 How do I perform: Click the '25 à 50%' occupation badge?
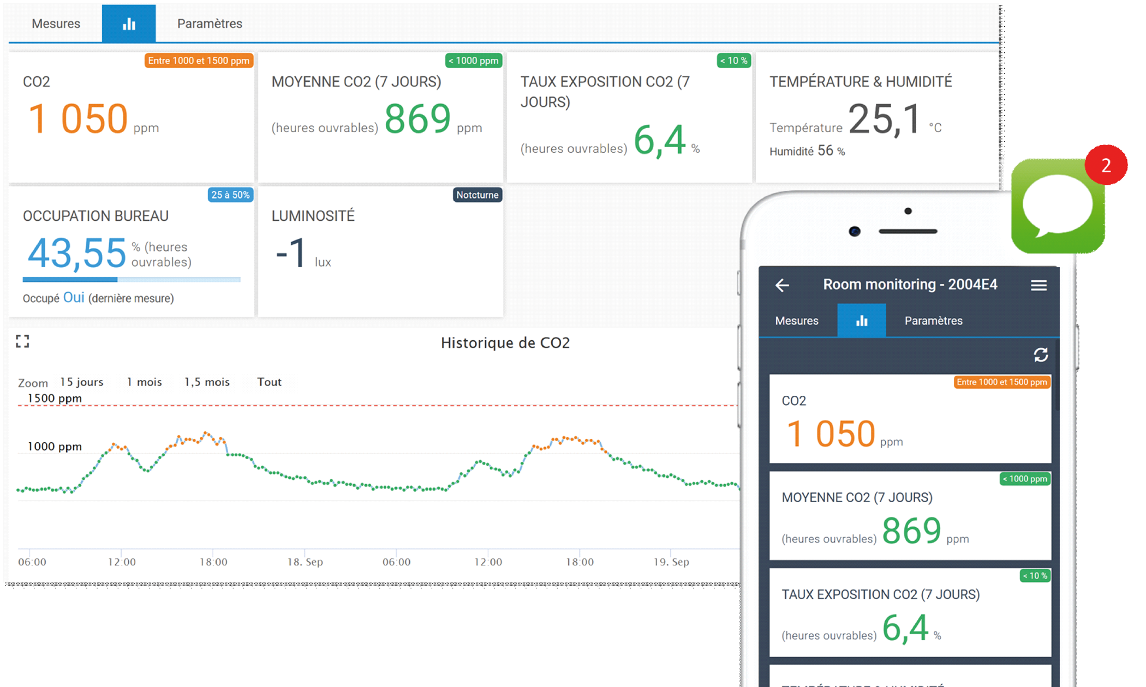pyautogui.click(x=230, y=195)
